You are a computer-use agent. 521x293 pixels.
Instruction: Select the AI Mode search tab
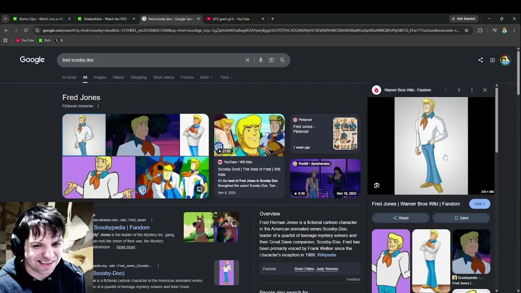[69, 77]
